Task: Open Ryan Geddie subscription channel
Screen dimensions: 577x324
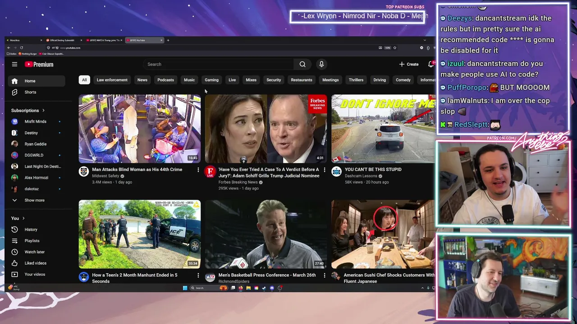Action: (36, 144)
